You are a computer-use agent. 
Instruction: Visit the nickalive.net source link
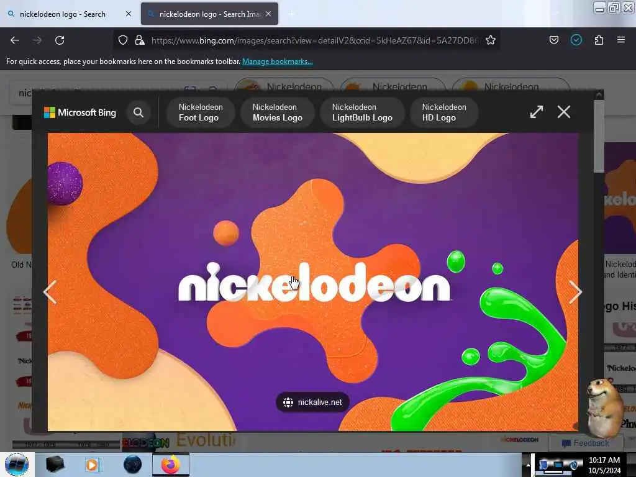[312, 402]
